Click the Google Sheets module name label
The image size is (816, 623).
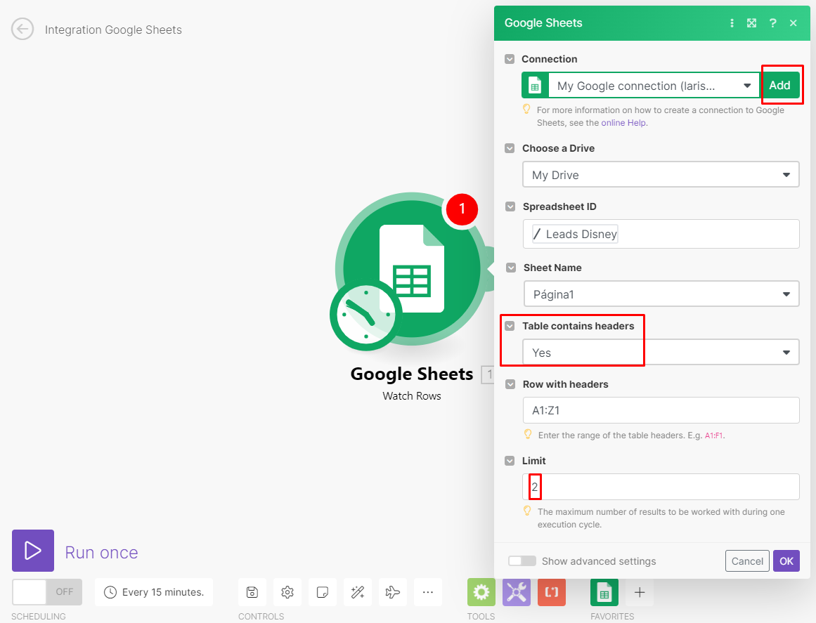coord(412,374)
